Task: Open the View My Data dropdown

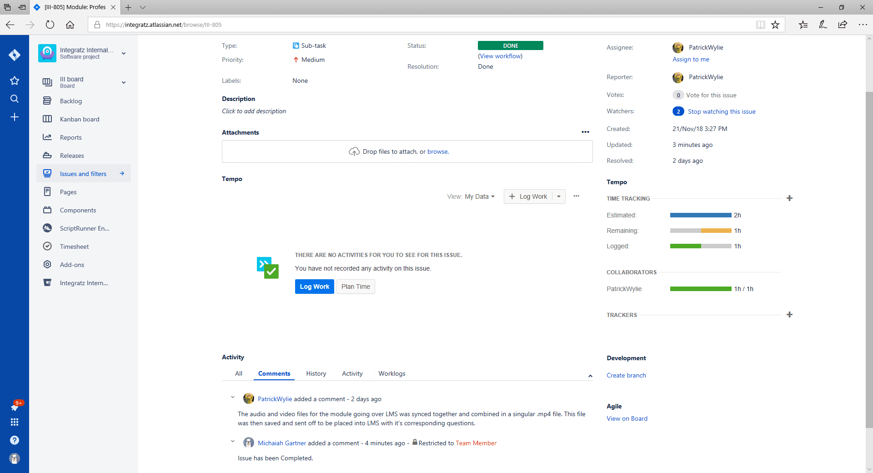Action: pyautogui.click(x=471, y=196)
